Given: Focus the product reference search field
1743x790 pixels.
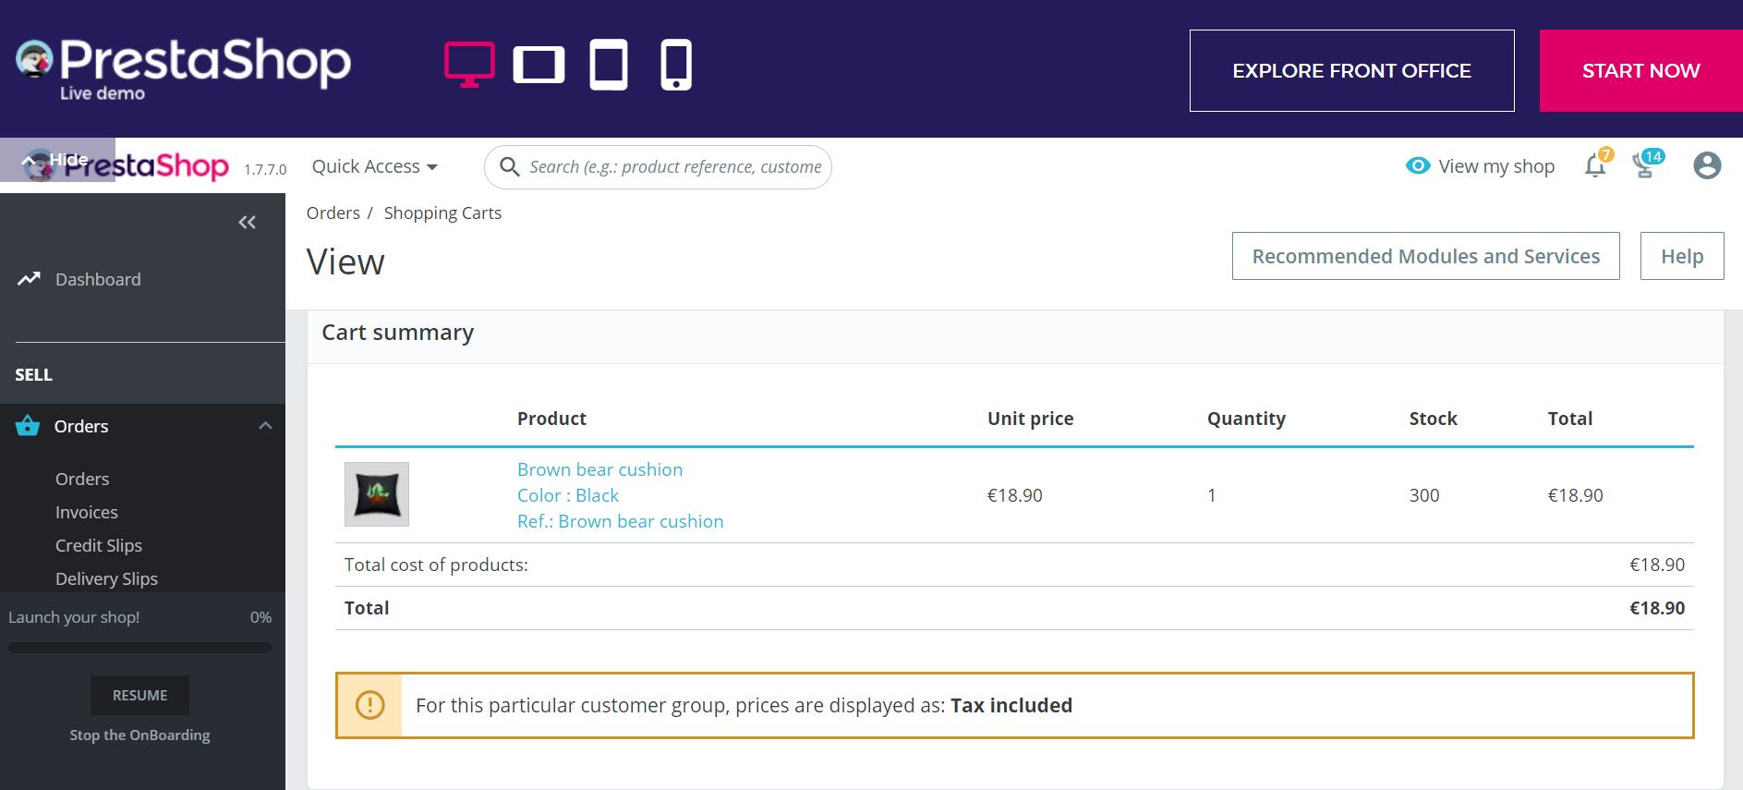Looking at the screenshot, I should pyautogui.click(x=674, y=167).
